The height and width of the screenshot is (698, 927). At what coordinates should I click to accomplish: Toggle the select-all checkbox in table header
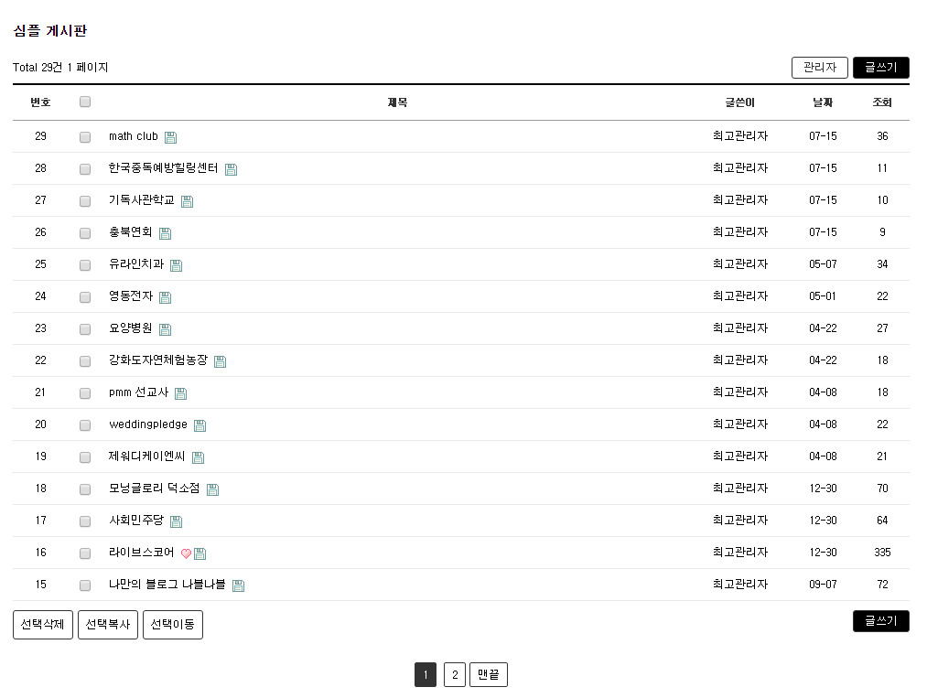[85, 102]
